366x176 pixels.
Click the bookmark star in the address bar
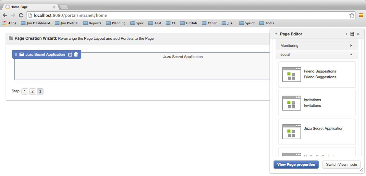pyautogui.click(x=352, y=15)
